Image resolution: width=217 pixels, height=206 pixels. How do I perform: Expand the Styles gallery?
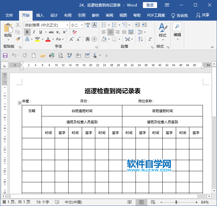163,32
